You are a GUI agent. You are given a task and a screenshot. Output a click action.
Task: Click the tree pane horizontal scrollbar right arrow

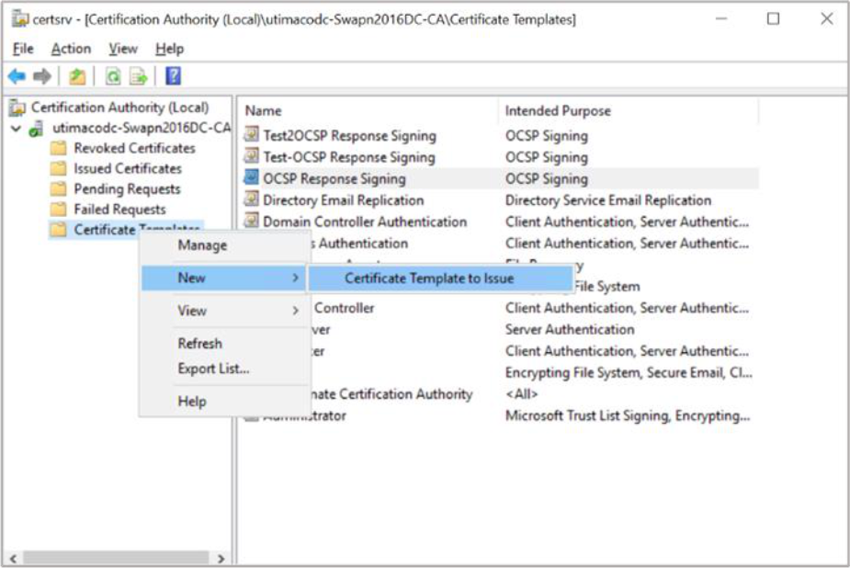click(221, 558)
